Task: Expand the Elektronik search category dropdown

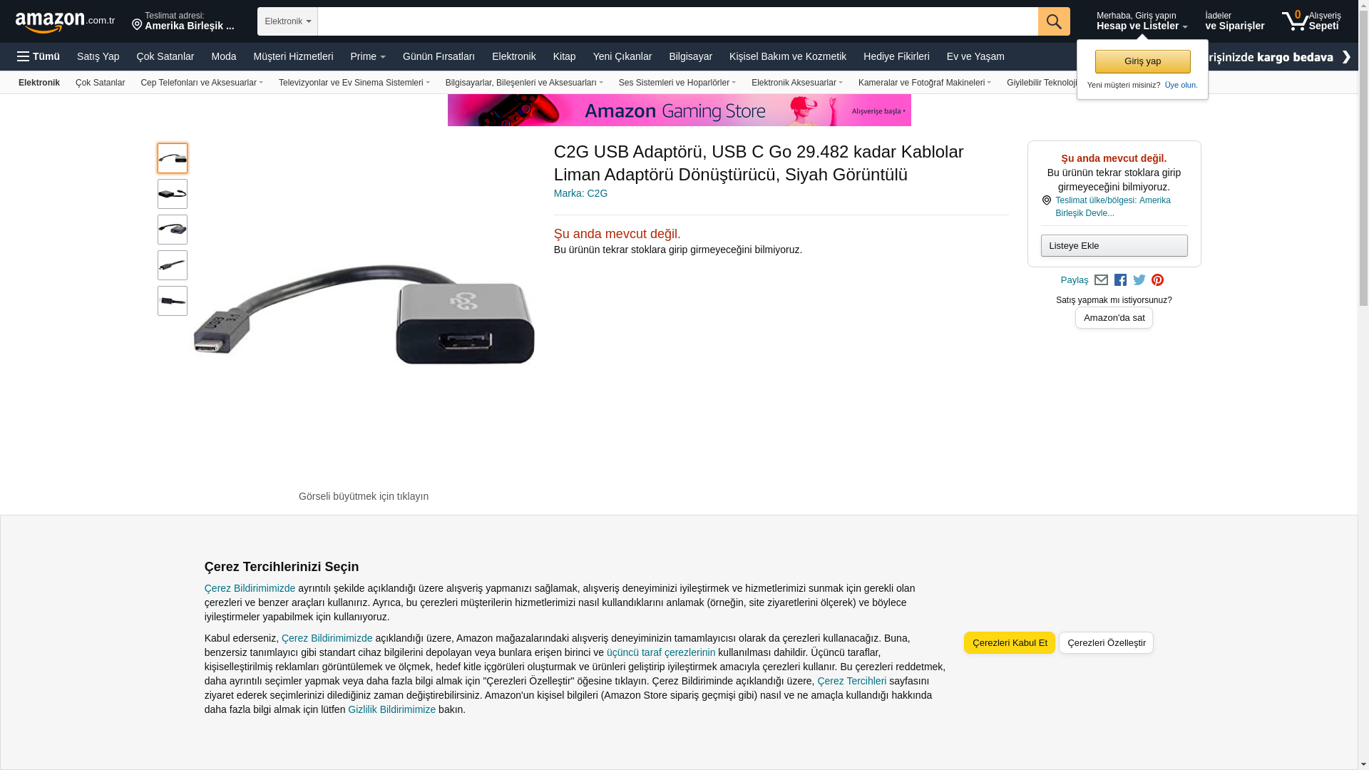Action: point(287,21)
